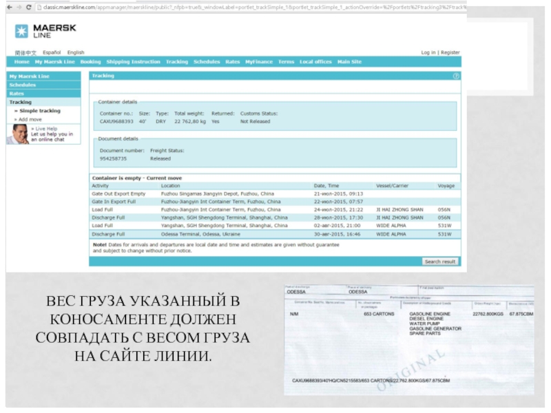Image resolution: width=551 pixels, height=413 pixels.
Task: Click document number 954258735
Action: [x=113, y=159]
